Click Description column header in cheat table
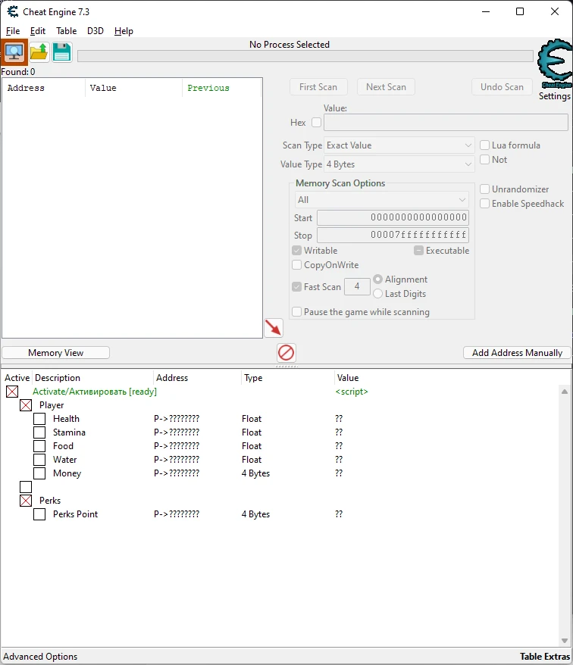This screenshot has height=665, width=573. (92, 377)
